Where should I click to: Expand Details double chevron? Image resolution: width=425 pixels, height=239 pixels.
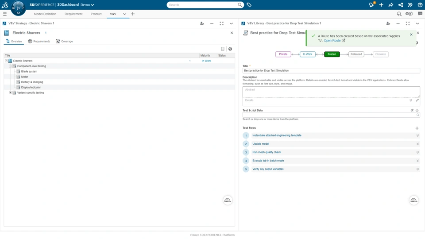tap(411, 100)
